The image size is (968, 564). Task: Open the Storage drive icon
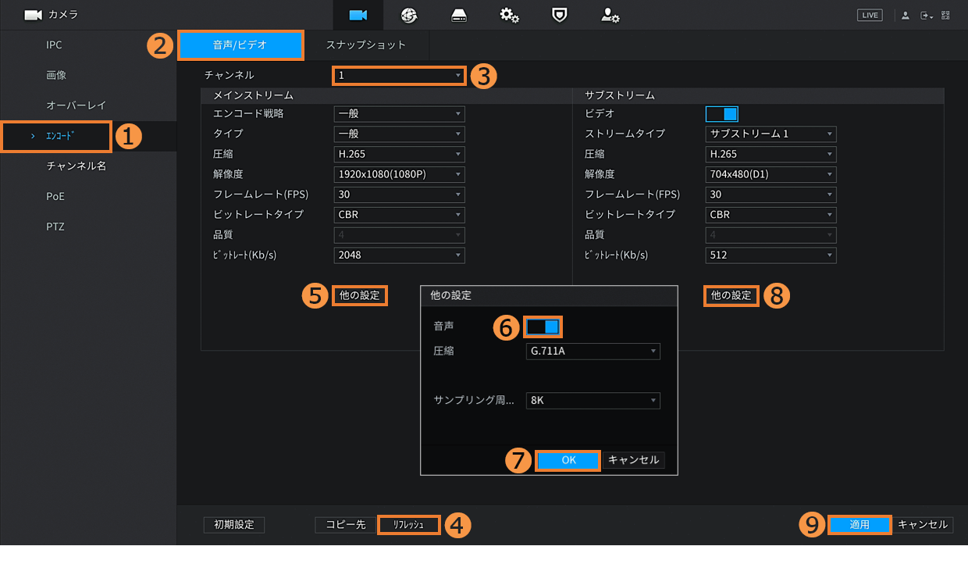pyautogui.click(x=459, y=15)
